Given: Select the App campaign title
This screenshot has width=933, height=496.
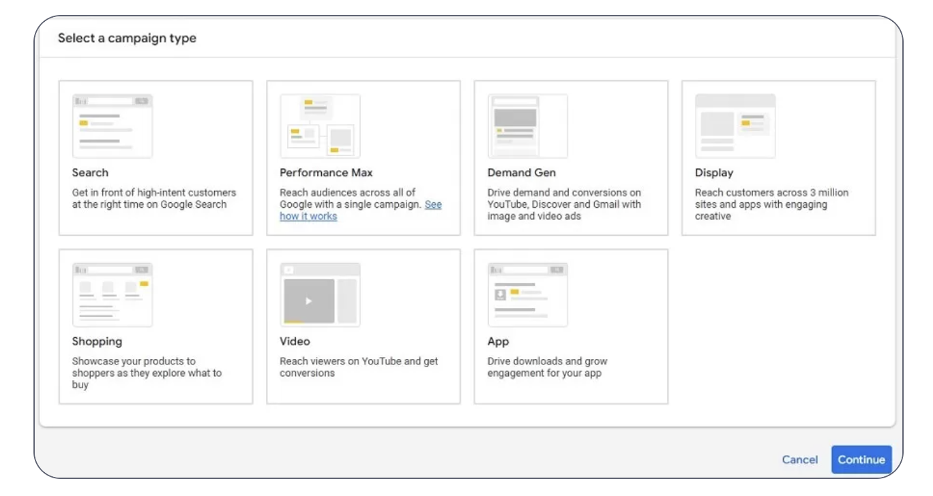Looking at the screenshot, I should (x=498, y=341).
